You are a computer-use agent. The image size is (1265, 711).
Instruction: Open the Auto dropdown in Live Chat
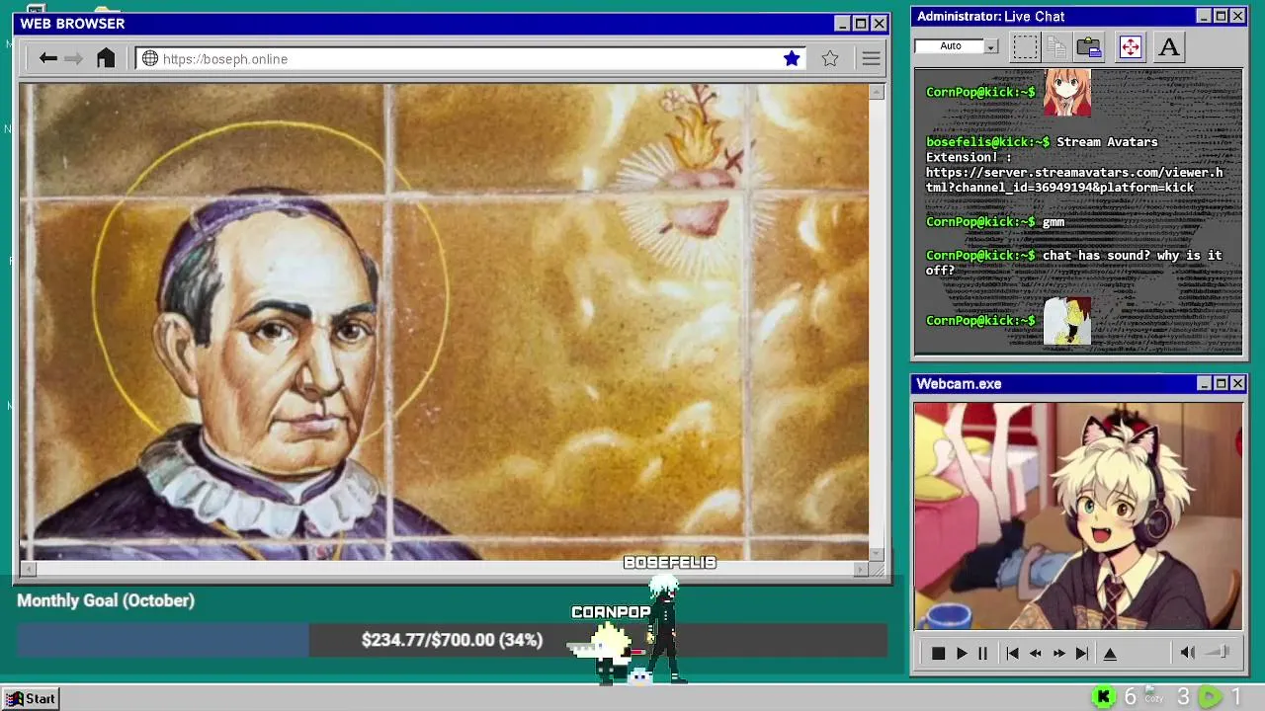tap(990, 46)
